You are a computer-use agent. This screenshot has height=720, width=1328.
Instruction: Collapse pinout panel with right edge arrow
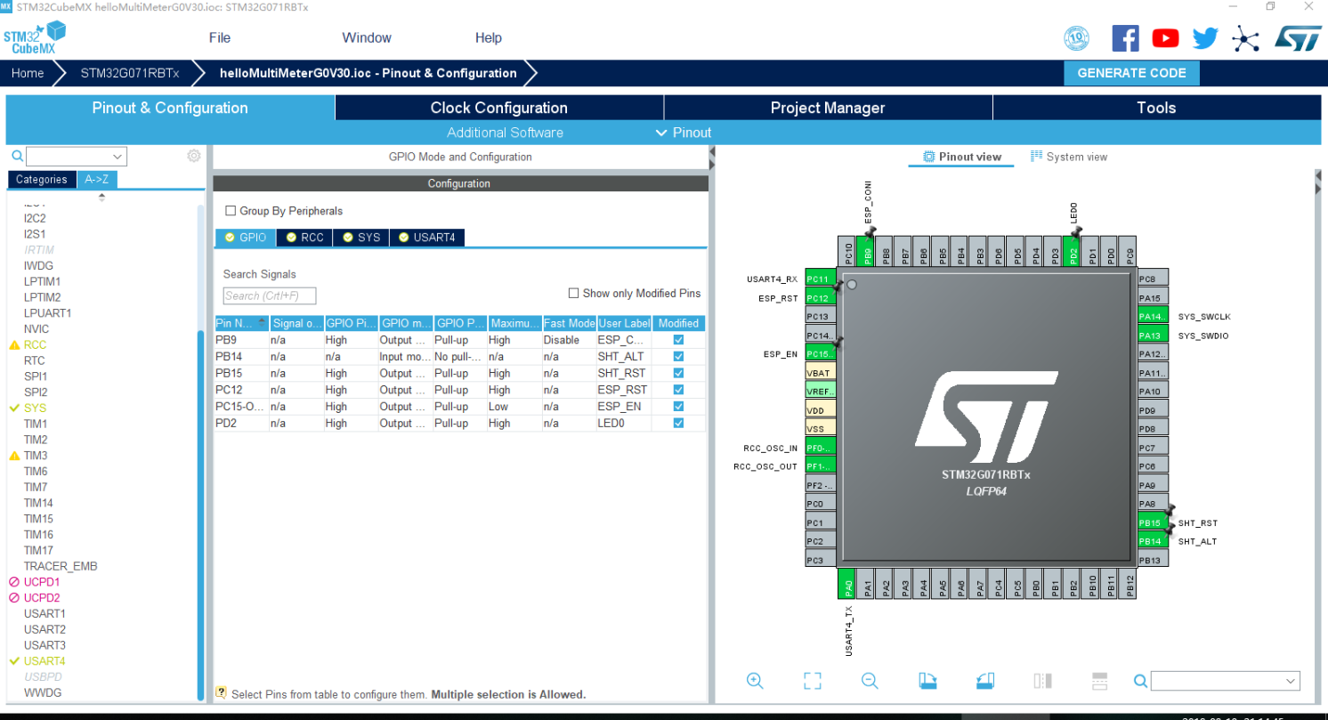[1319, 181]
